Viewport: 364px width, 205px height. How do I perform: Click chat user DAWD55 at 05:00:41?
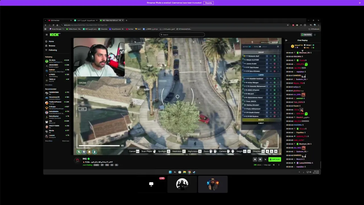coord(297,75)
